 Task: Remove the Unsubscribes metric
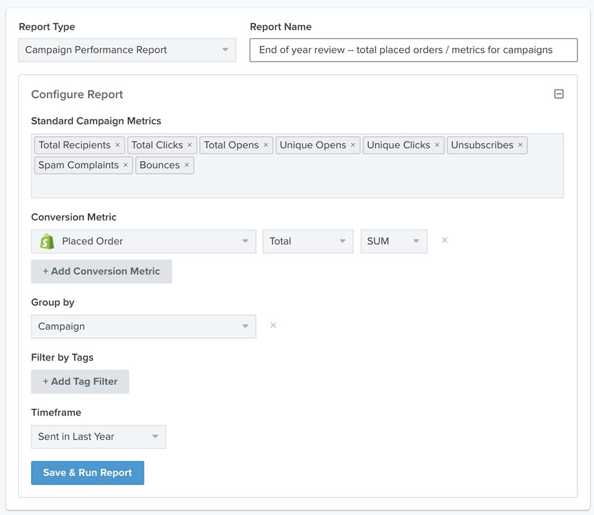pyautogui.click(x=520, y=145)
